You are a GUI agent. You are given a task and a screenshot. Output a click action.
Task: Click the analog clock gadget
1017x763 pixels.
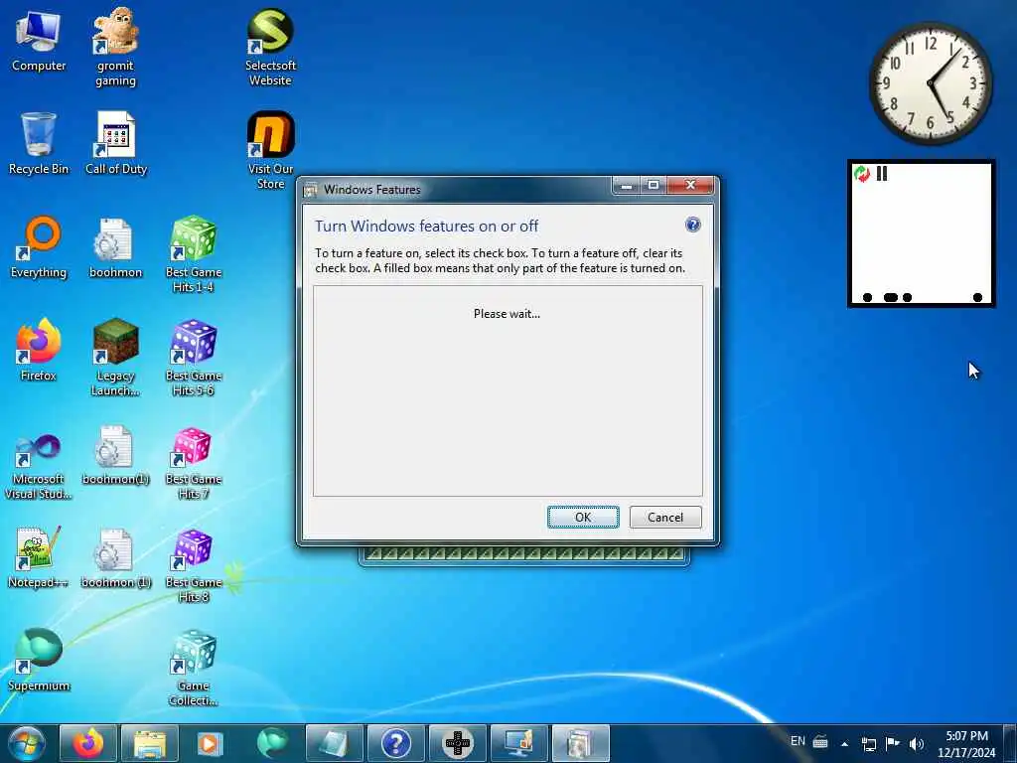click(x=931, y=83)
